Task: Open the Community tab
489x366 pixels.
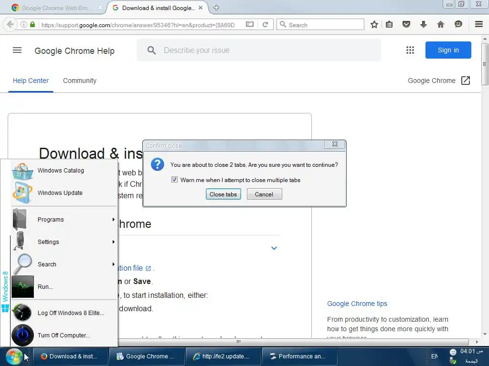Action: 80,81
